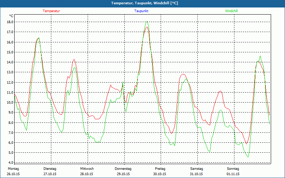Image resolution: width=285 pixels, height=178 pixels.
Task: Select the 18,0 y-axis value
Action: [10, 22]
